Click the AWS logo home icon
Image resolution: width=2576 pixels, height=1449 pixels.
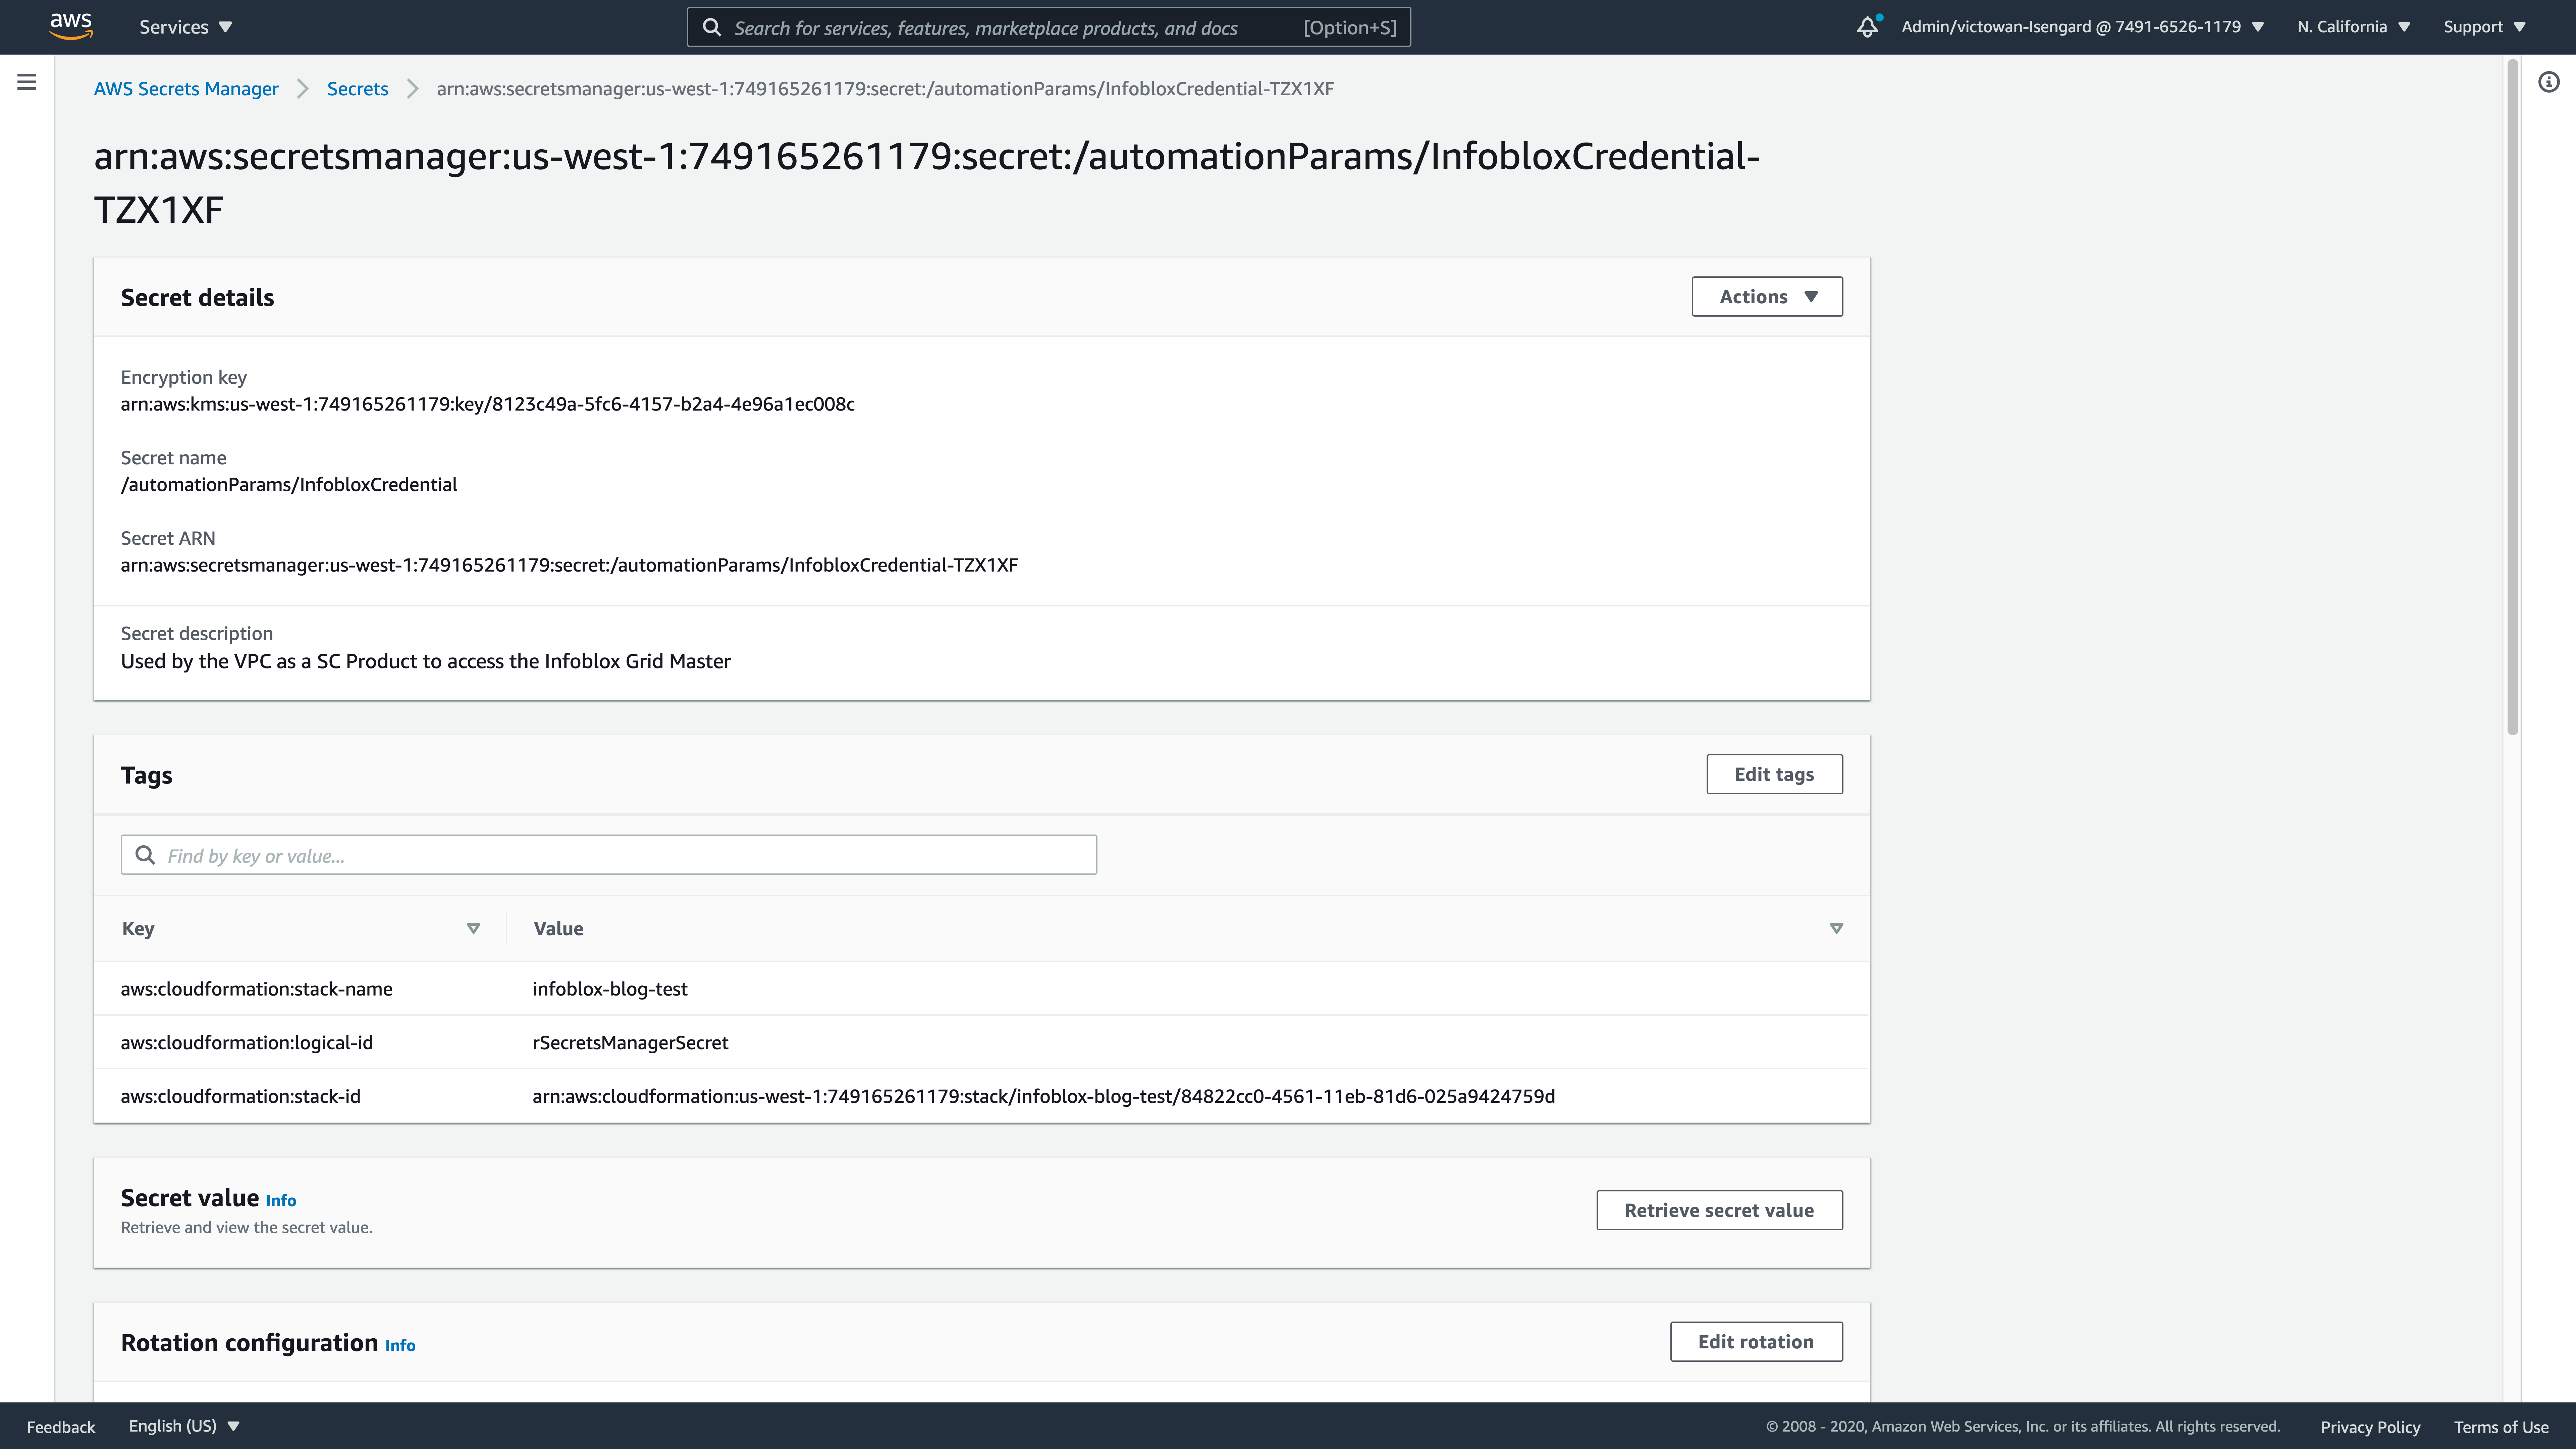coord(71,26)
